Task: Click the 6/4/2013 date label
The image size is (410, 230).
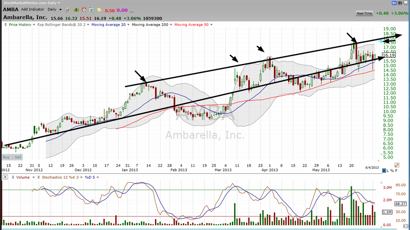Action: point(372,168)
